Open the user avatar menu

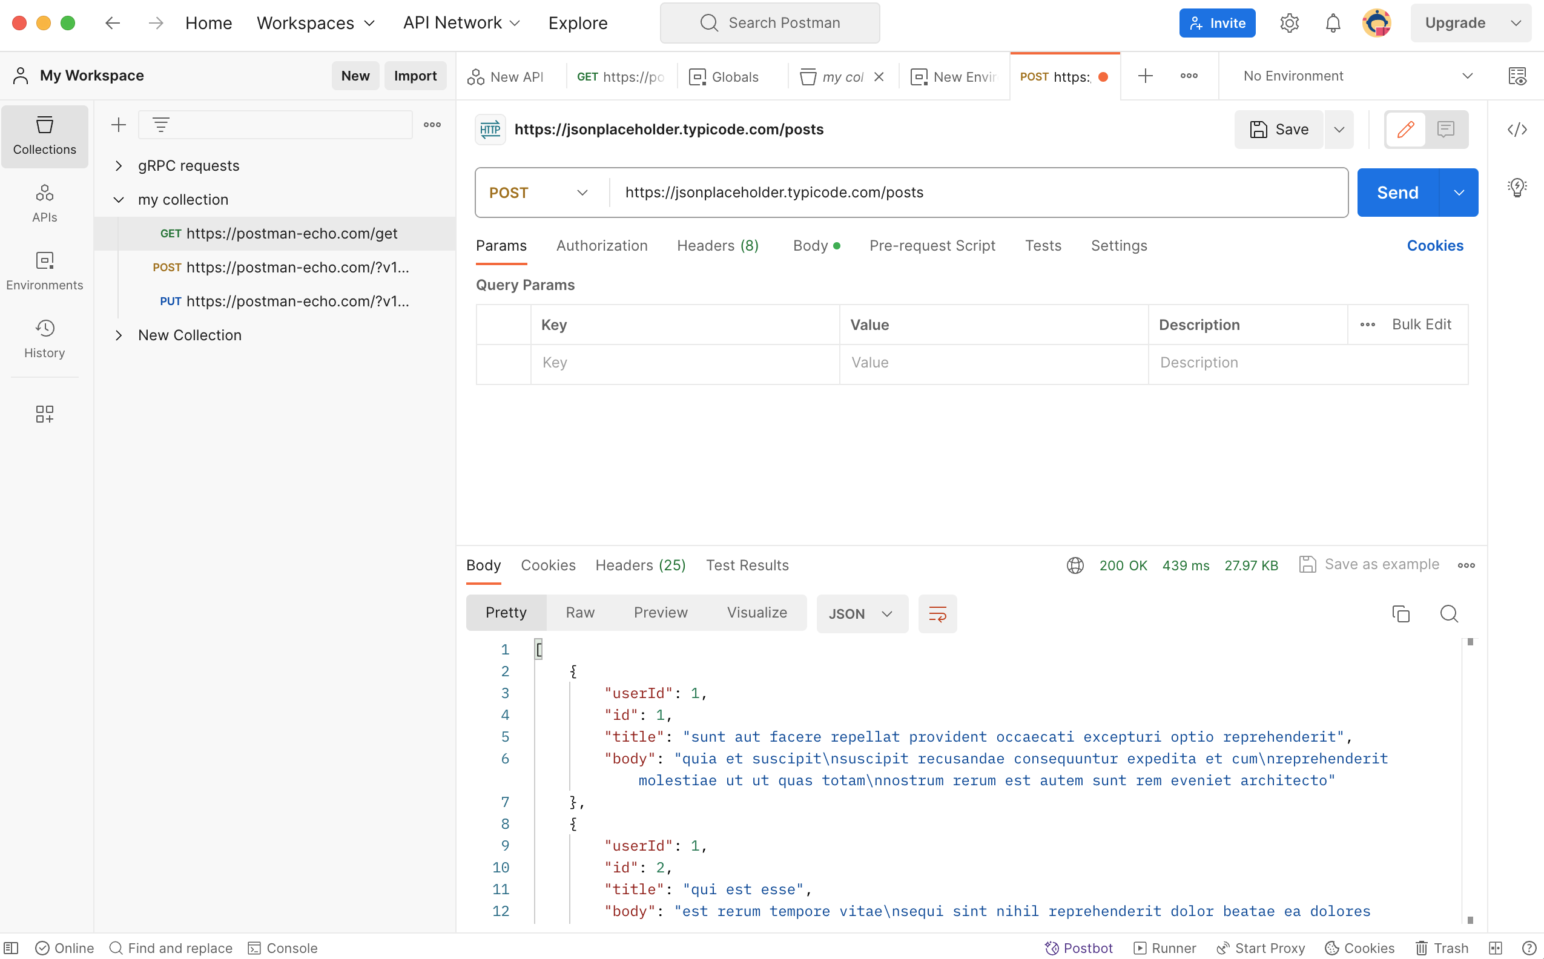point(1376,24)
